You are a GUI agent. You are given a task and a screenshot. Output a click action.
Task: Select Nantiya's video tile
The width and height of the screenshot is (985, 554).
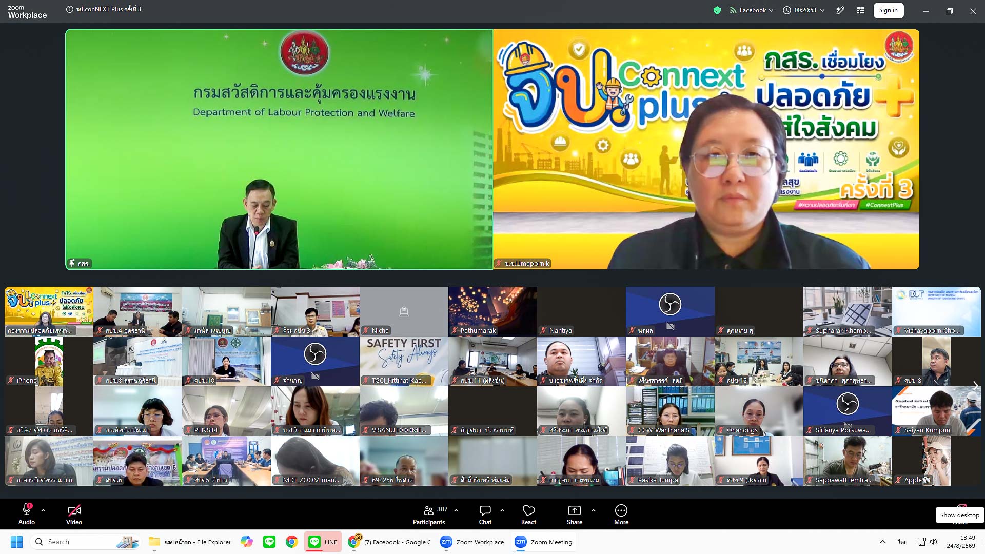click(581, 311)
